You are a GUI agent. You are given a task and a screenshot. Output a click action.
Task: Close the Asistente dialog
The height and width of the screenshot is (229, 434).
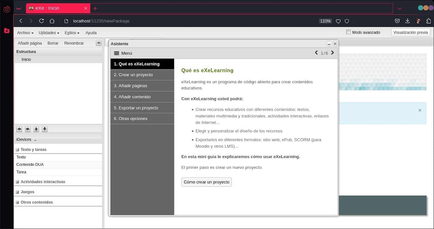point(335,44)
